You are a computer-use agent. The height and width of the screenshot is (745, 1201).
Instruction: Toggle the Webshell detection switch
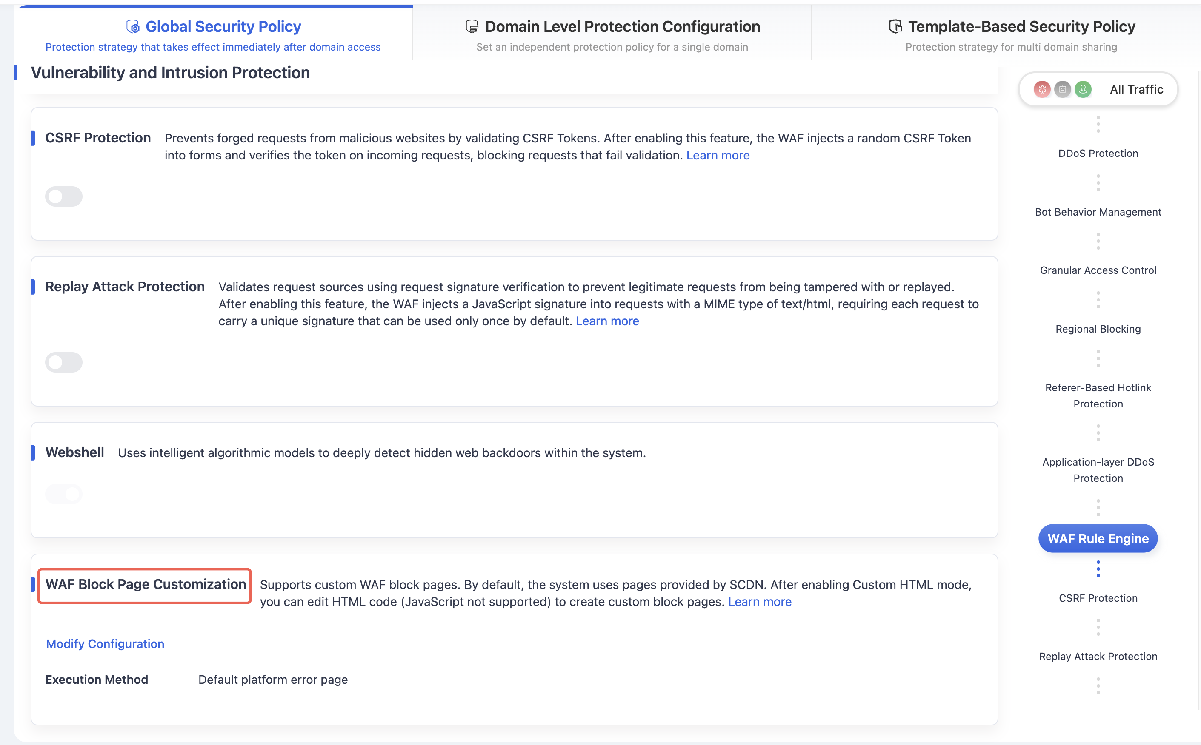tap(63, 494)
